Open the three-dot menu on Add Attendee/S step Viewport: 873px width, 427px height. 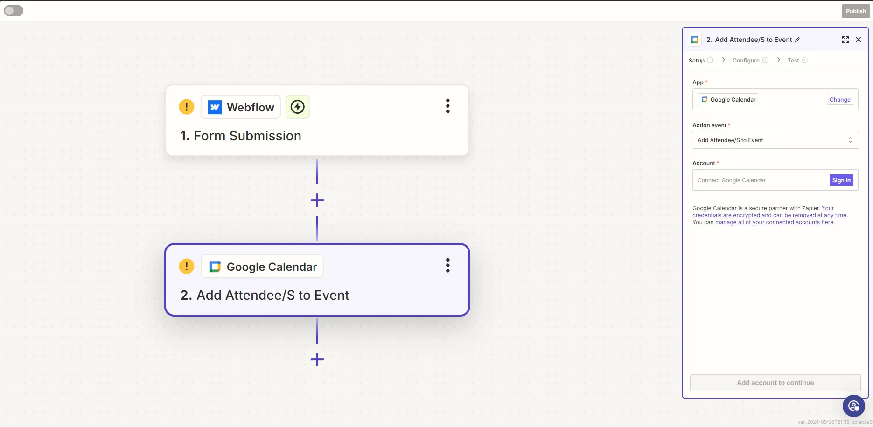448,266
